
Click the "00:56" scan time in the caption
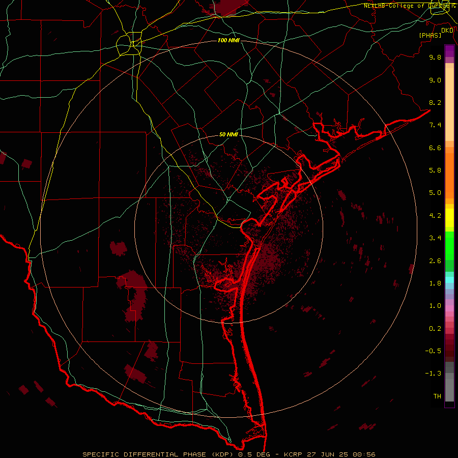click(x=364, y=454)
